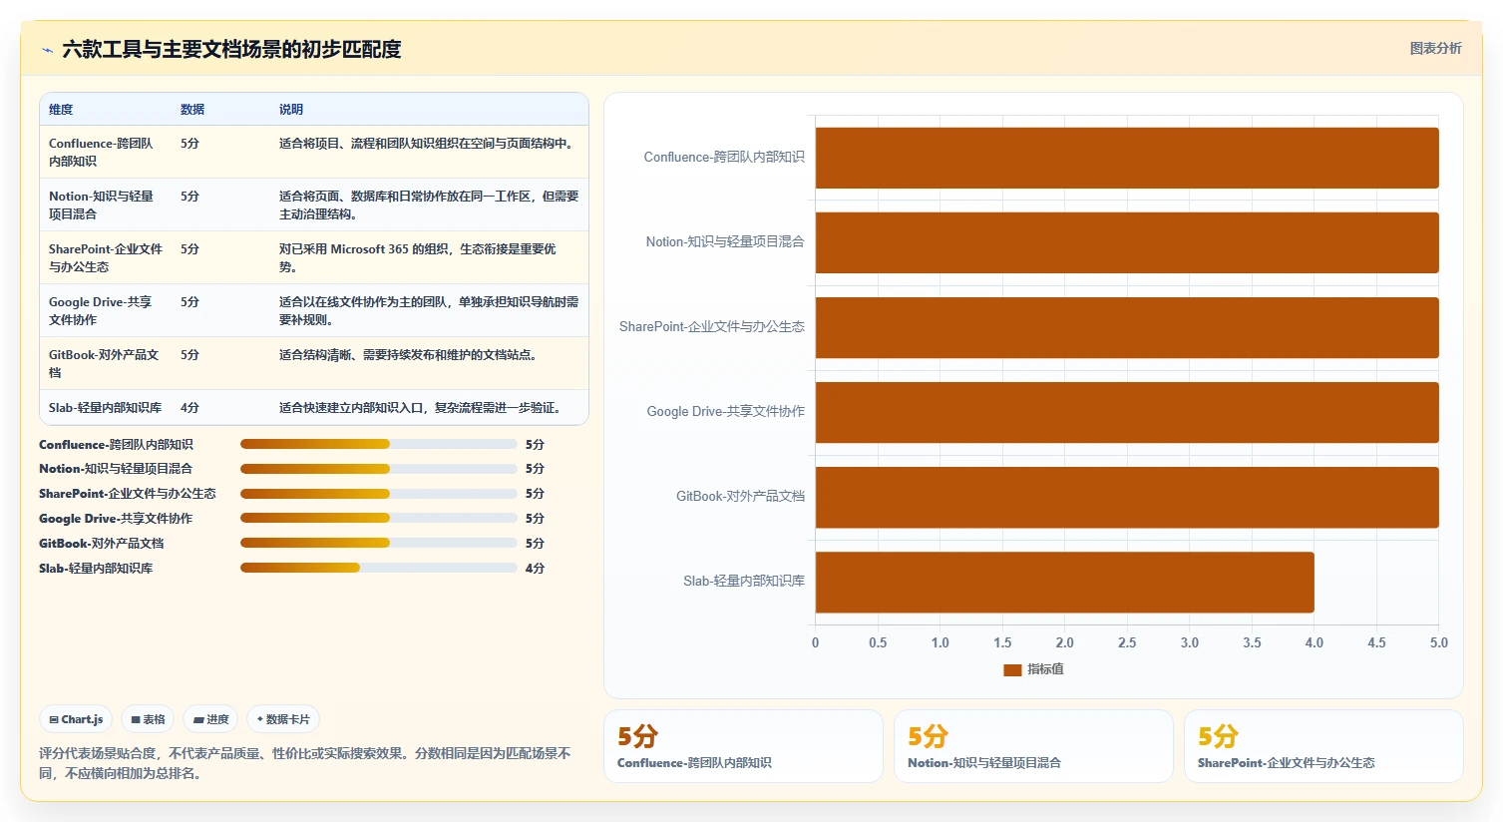The image size is (1503, 822).
Task: Click the Notion-知识与轻量项目混合 chart bar
Action: [x=1127, y=242]
